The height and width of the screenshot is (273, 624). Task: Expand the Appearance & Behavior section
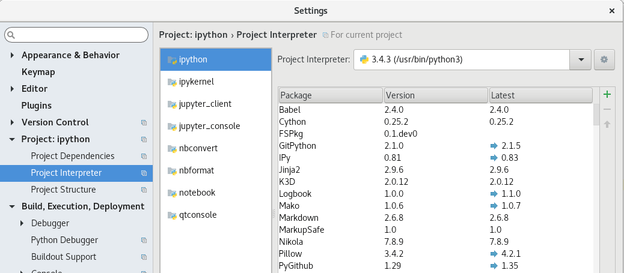pyautogui.click(x=13, y=55)
